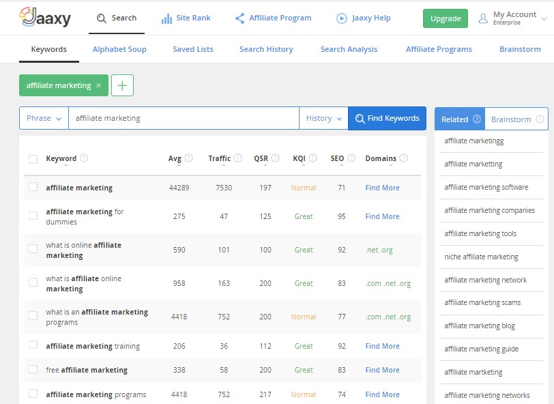554x404 pixels.
Task: Open the History dropdown
Action: coord(323,119)
